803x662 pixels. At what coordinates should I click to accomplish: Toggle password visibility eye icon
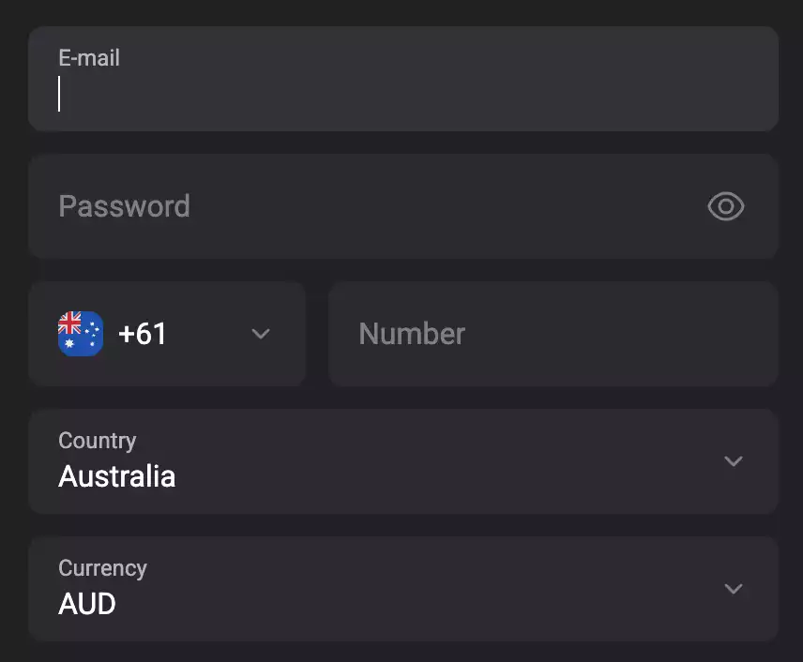(x=725, y=206)
